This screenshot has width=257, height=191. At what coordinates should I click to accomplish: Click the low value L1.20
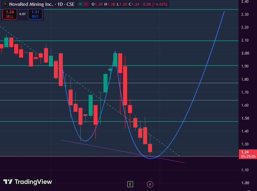pyautogui.click(x=122, y=4)
